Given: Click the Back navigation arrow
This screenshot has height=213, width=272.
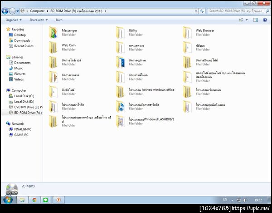Looking at the screenshot, I should click(5, 11).
